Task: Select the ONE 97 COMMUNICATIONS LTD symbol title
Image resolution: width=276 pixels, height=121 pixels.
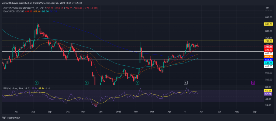Action: 20,8
